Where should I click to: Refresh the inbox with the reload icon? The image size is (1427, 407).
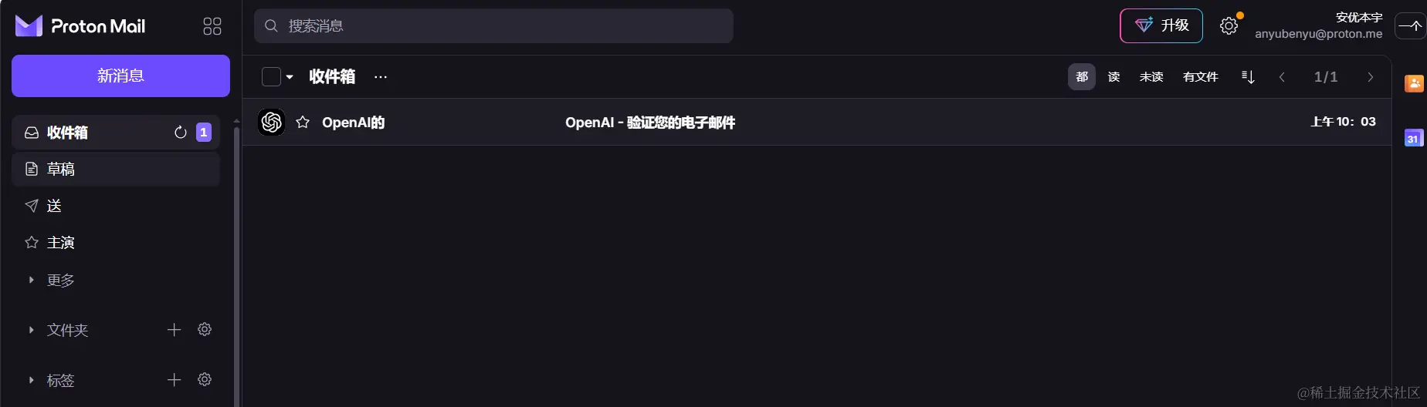tap(181, 133)
